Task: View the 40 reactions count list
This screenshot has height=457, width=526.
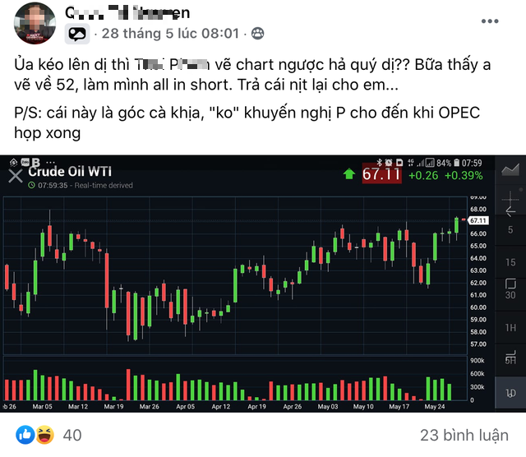Action: point(72,435)
